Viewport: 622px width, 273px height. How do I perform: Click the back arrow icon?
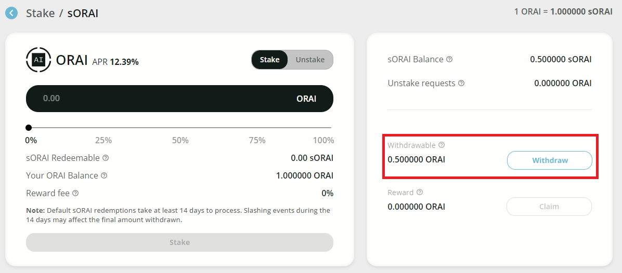pyautogui.click(x=11, y=13)
